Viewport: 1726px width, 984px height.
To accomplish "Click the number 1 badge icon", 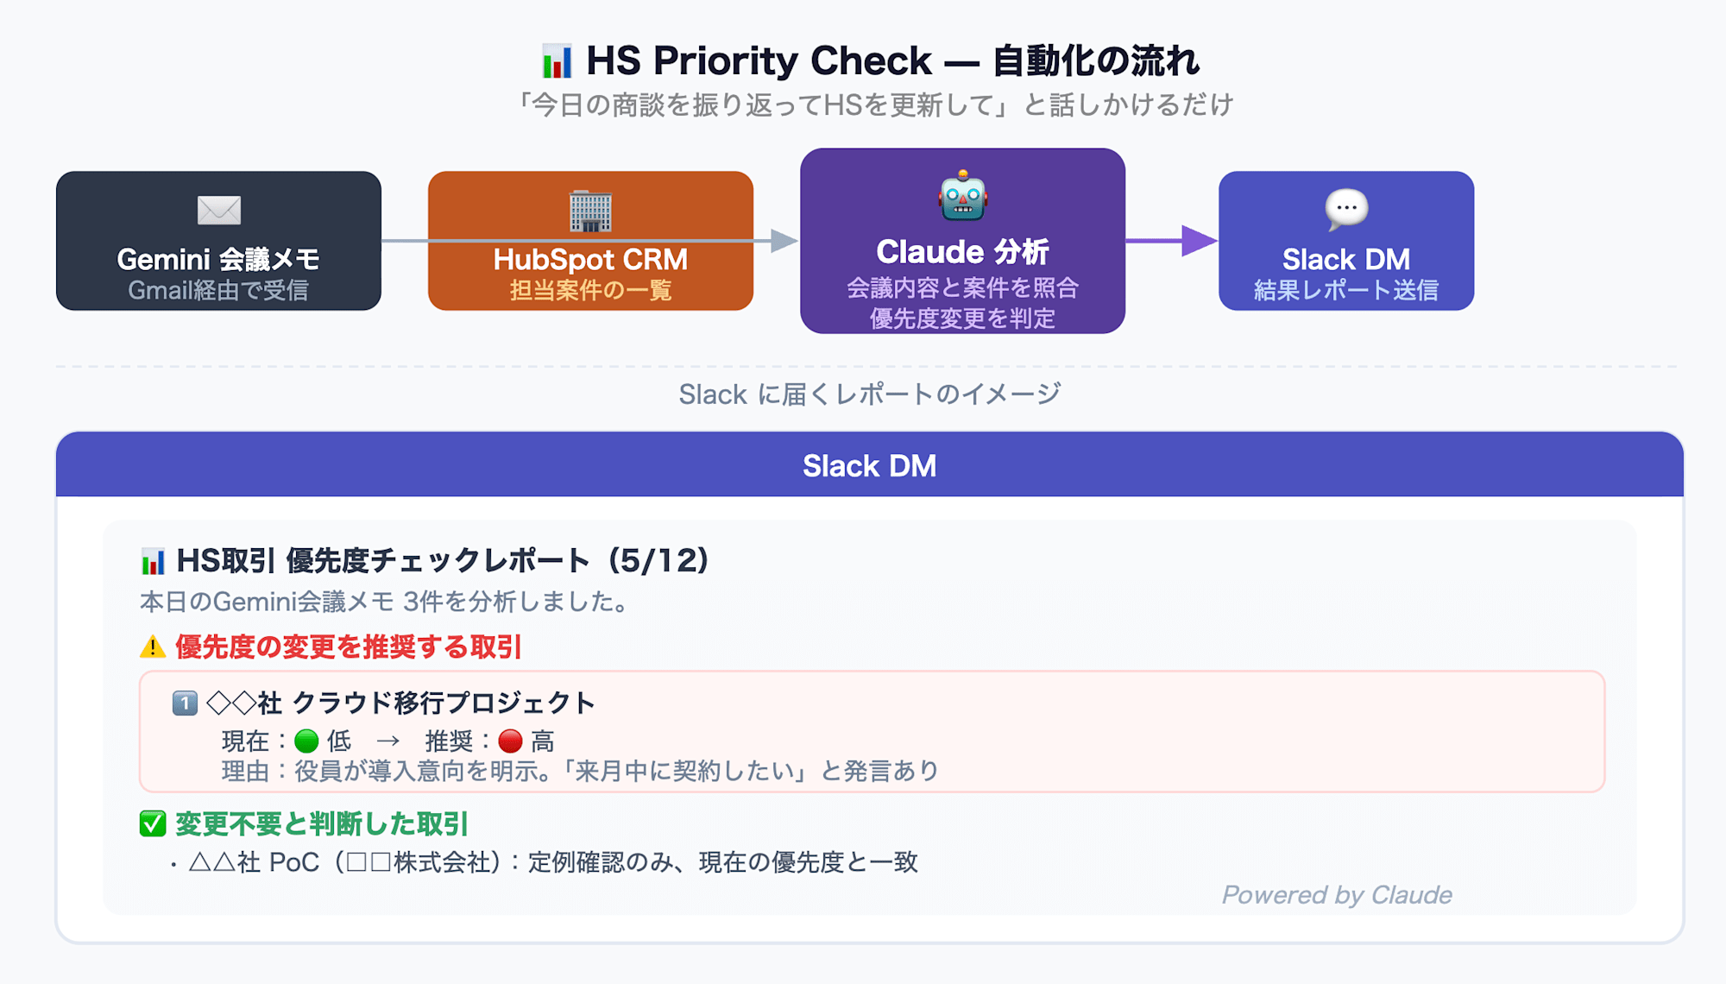I will coord(185,703).
